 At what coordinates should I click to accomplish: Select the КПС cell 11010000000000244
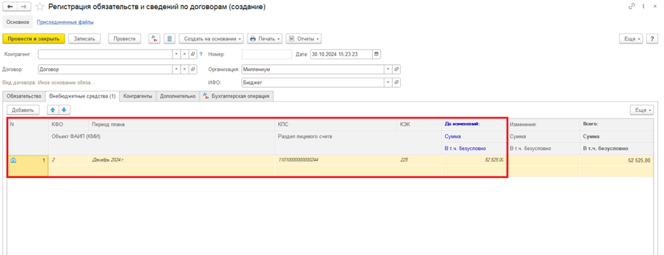pyautogui.click(x=336, y=160)
